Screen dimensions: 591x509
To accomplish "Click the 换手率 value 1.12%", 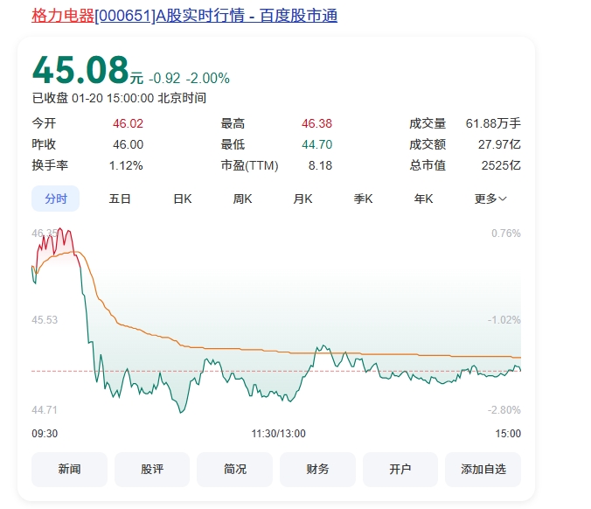I will tap(126, 165).
